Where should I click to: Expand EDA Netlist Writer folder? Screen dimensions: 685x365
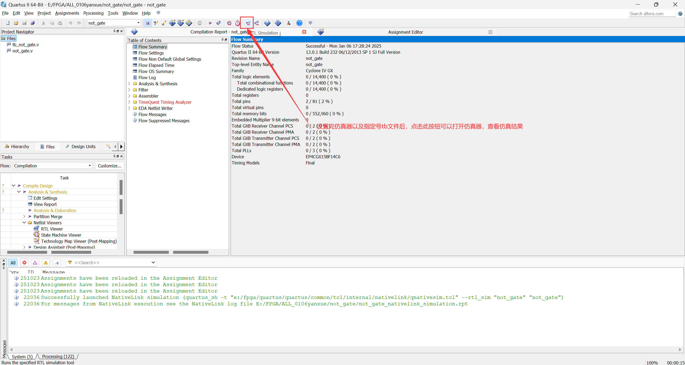(129, 108)
